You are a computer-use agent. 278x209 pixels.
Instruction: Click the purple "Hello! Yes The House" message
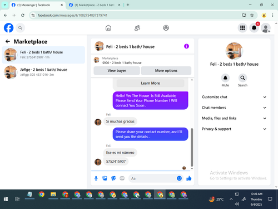(150, 100)
